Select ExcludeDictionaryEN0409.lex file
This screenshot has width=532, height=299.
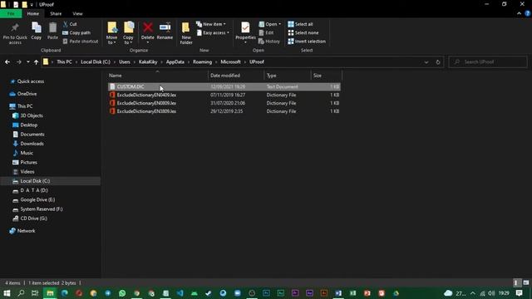224,95
